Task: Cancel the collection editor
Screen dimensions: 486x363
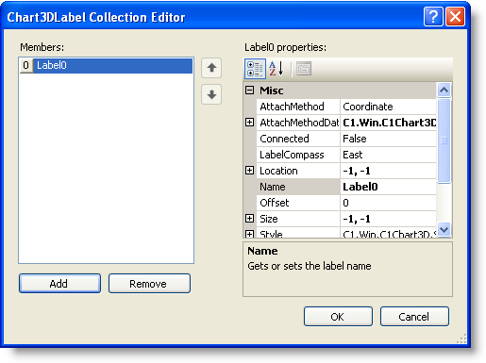Action: tap(414, 317)
